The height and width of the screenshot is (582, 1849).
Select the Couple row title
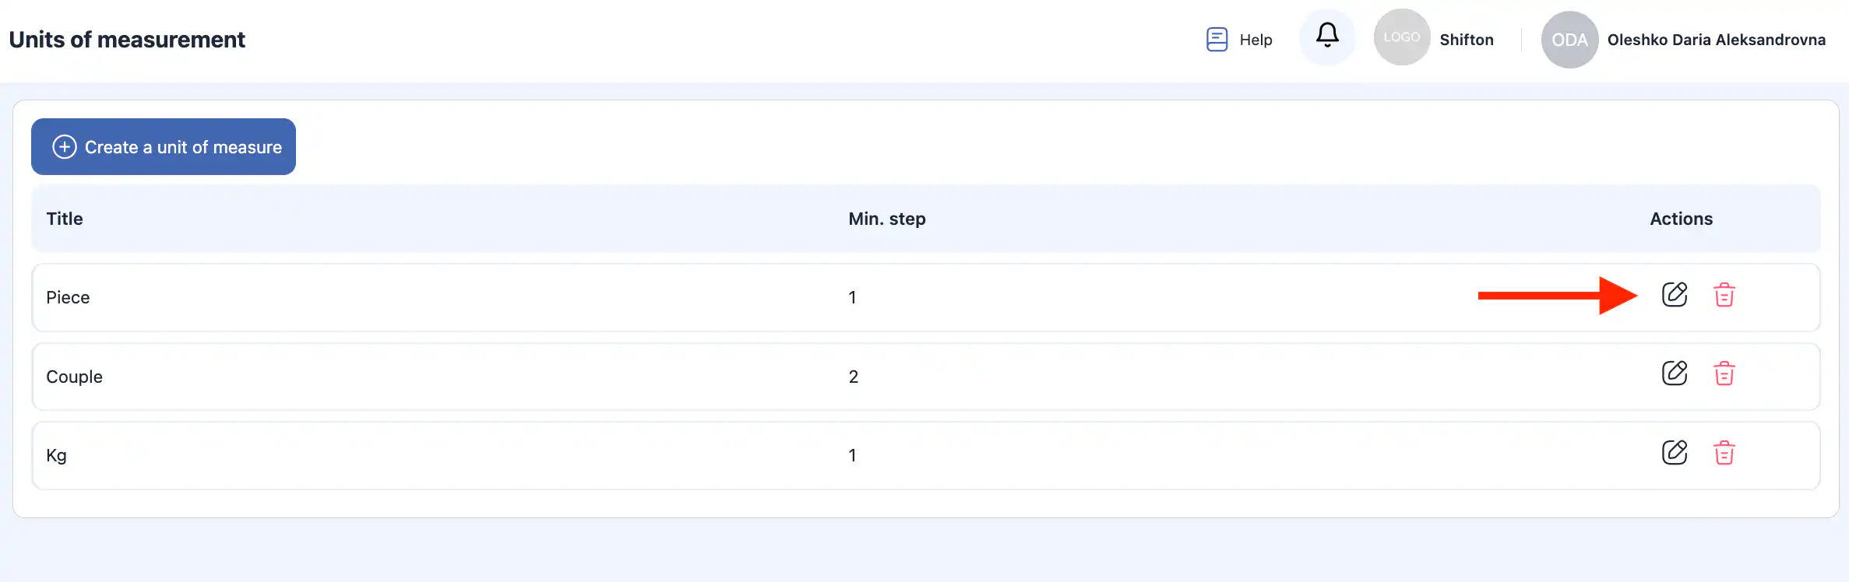[74, 377]
